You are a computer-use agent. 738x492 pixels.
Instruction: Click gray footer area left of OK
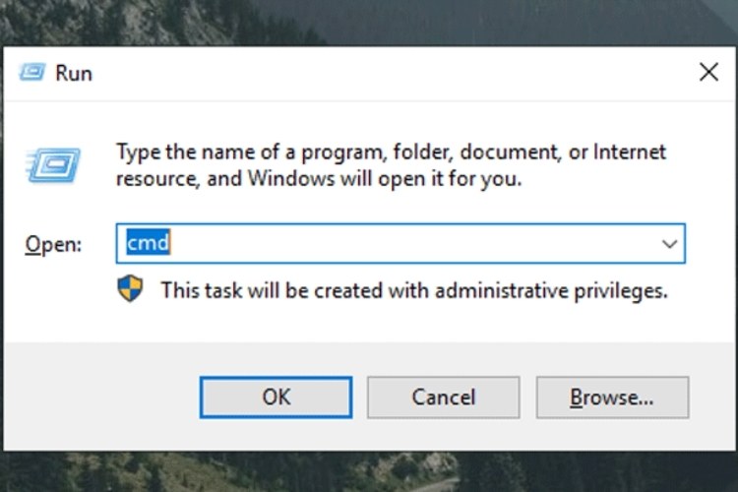tap(98, 397)
